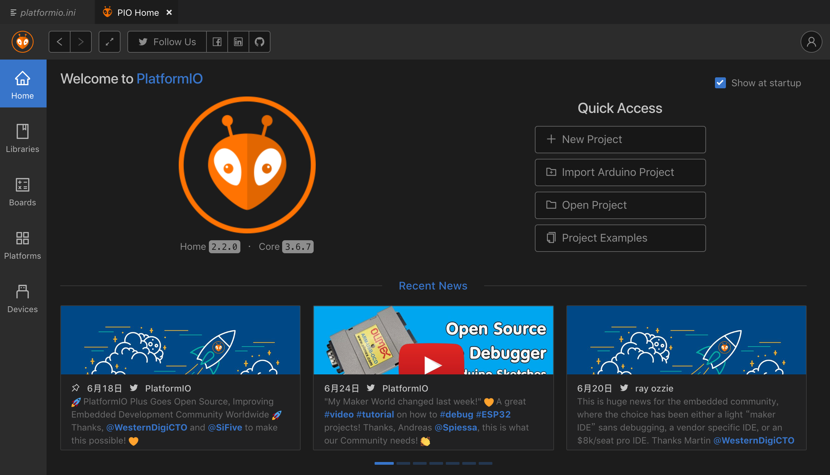The image size is (830, 475).
Task: Navigate forward with right arrow button
Action: point(81,42)
